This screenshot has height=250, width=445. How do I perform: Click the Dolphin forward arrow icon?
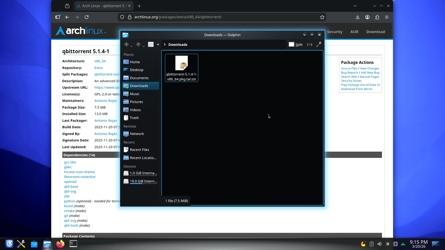pos(138,44)
